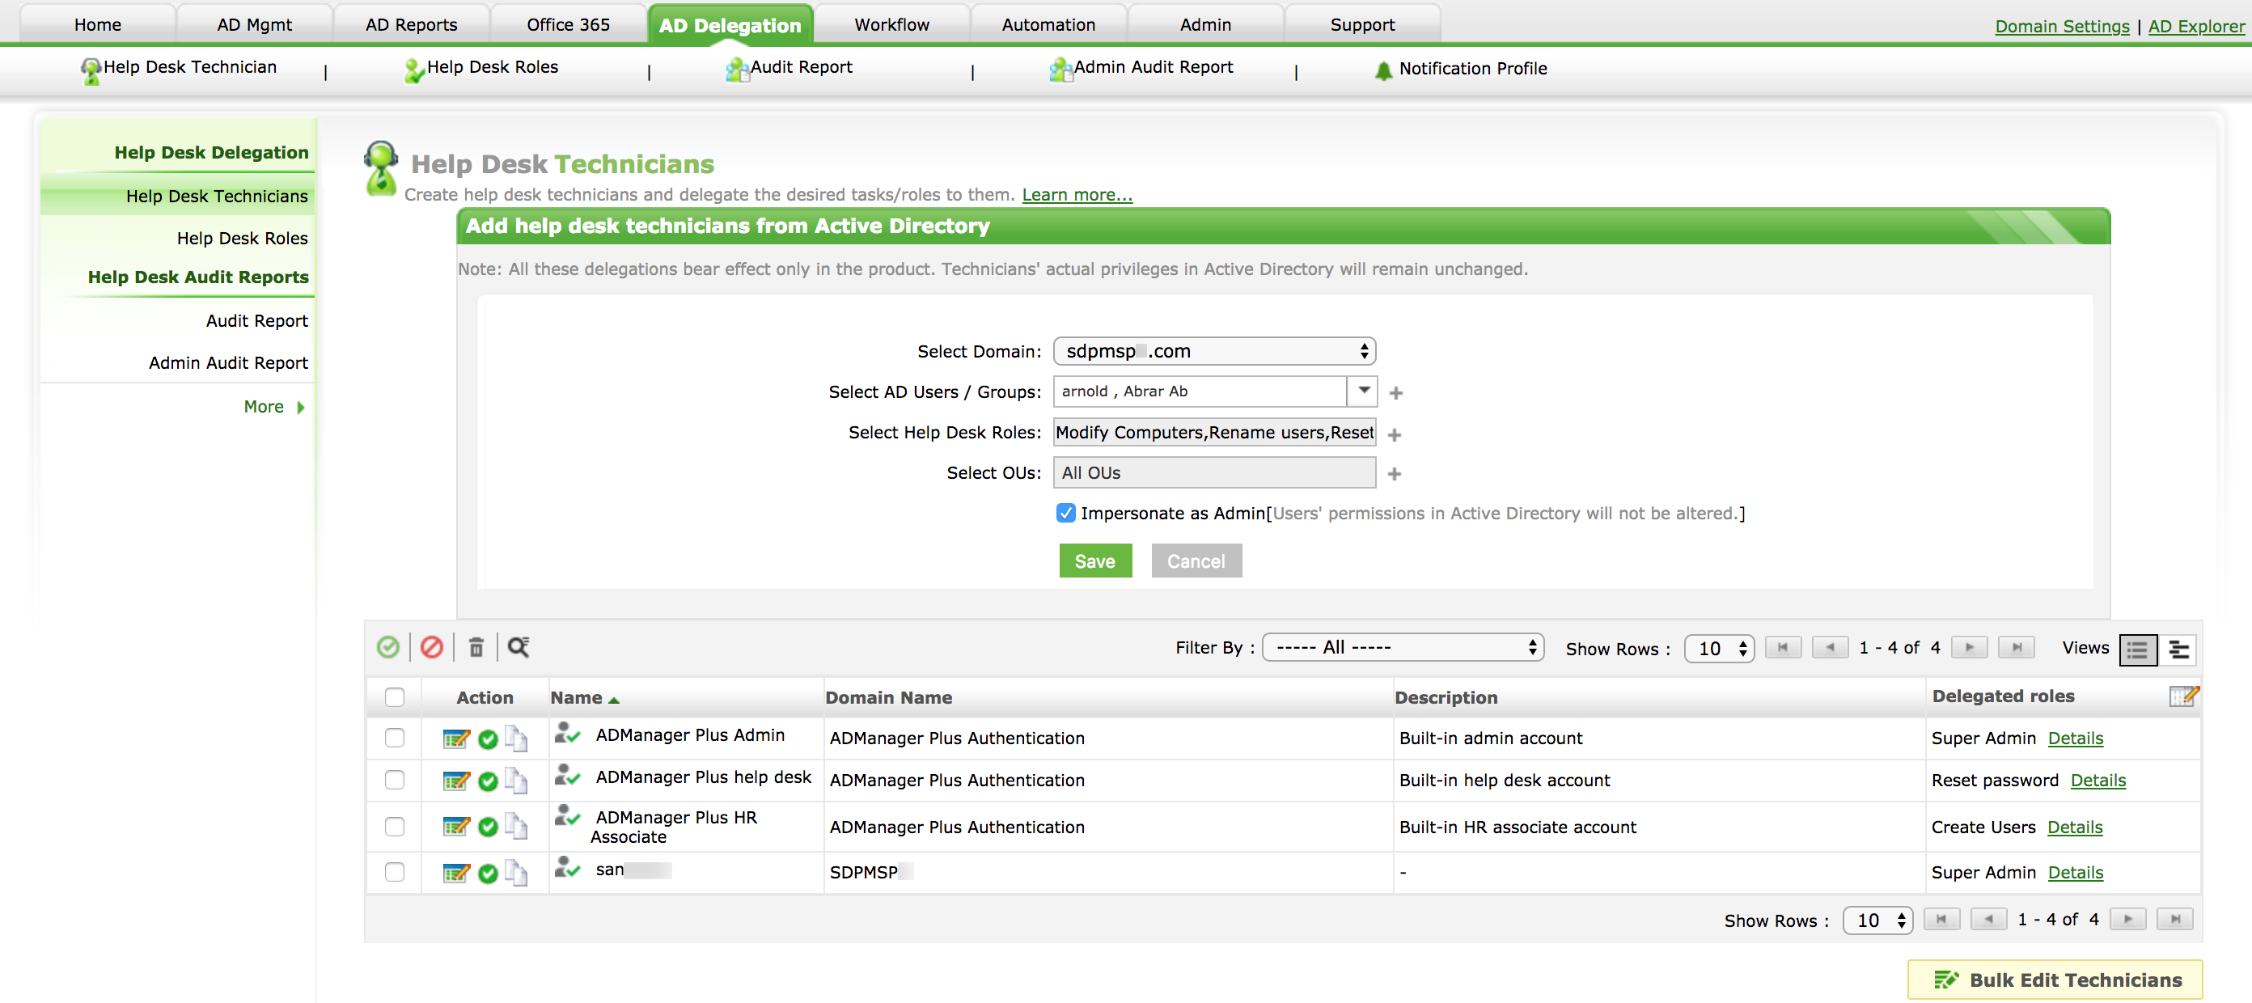Click the add/remove columns icon beside Delegated roles

pyautogui.click(x=2183, y=696)
